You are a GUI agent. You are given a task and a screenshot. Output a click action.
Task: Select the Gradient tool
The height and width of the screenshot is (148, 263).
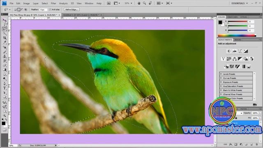[5, 70]
